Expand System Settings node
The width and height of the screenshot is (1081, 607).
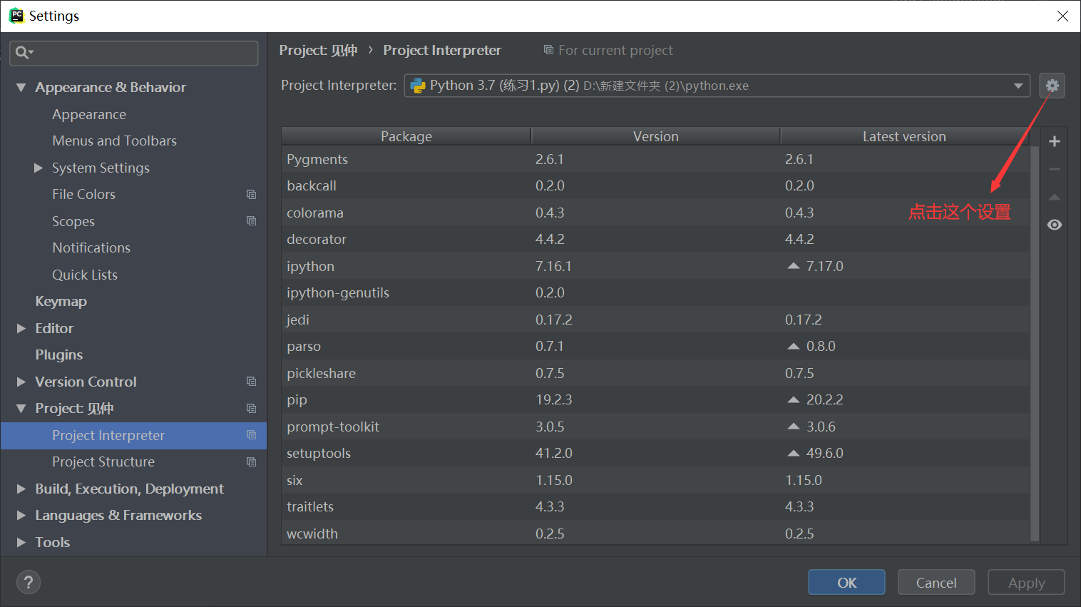point(39,168)
